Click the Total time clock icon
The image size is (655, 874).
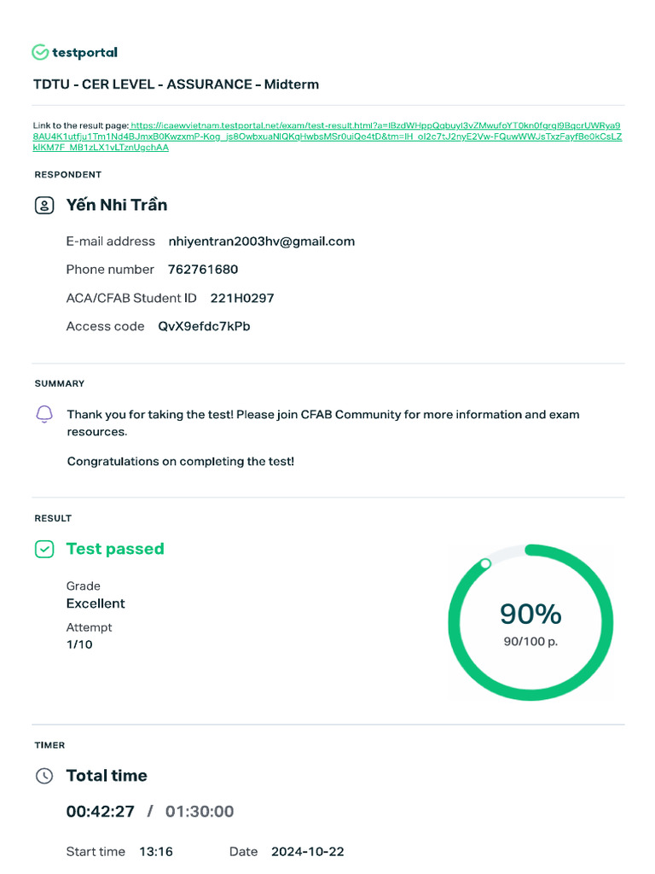pyautogui.click(x=44, y=776)
